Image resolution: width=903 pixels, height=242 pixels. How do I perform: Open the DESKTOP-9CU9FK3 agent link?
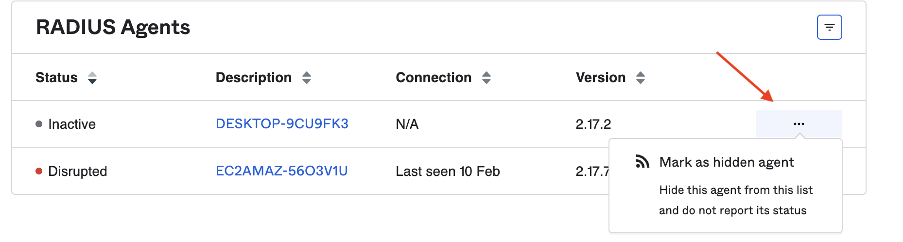click(x=282, y=124)
